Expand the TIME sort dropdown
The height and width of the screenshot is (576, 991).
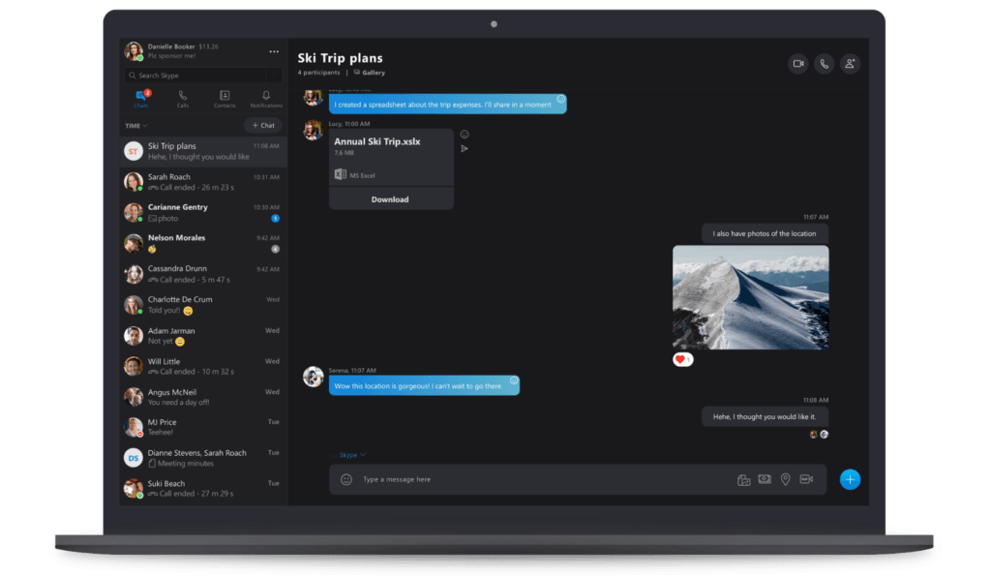(135, 126)
